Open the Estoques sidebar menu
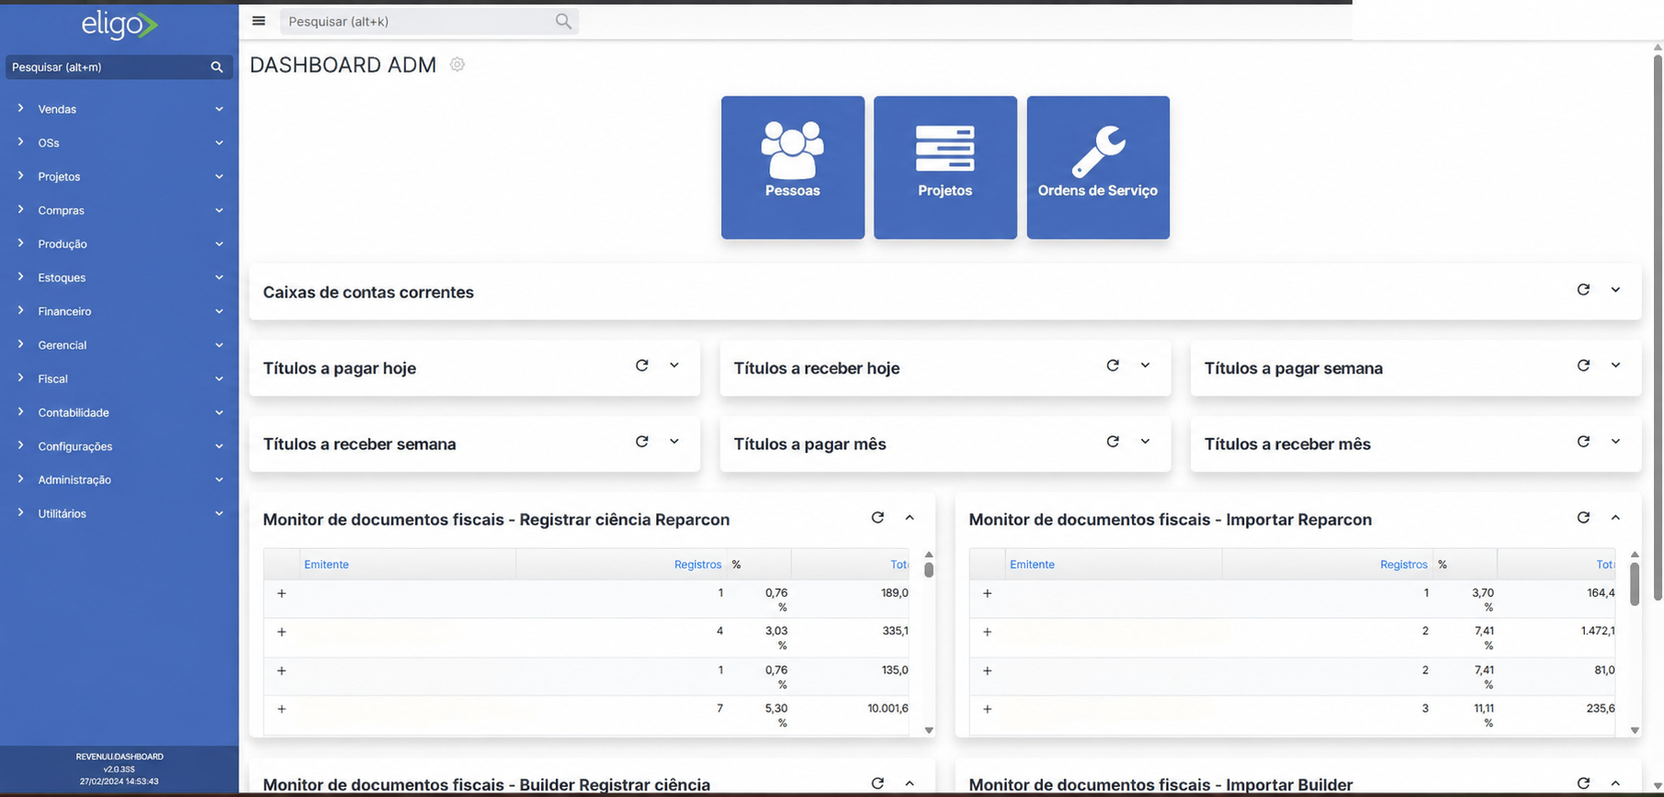 [x=119, y=277]
